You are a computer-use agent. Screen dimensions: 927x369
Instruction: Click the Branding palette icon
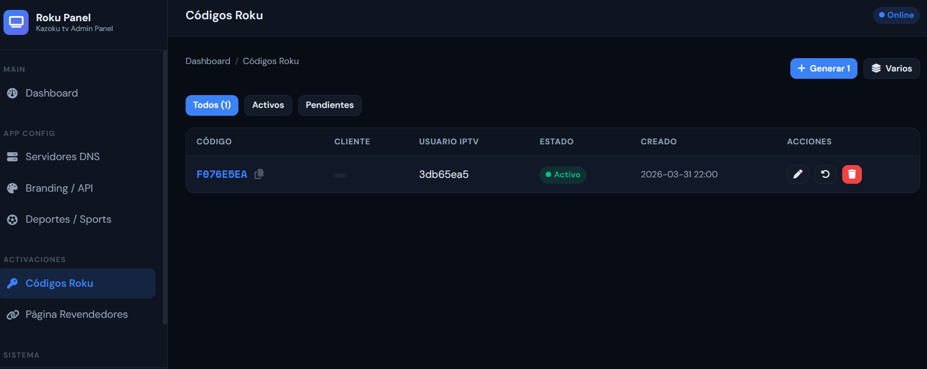12,188
